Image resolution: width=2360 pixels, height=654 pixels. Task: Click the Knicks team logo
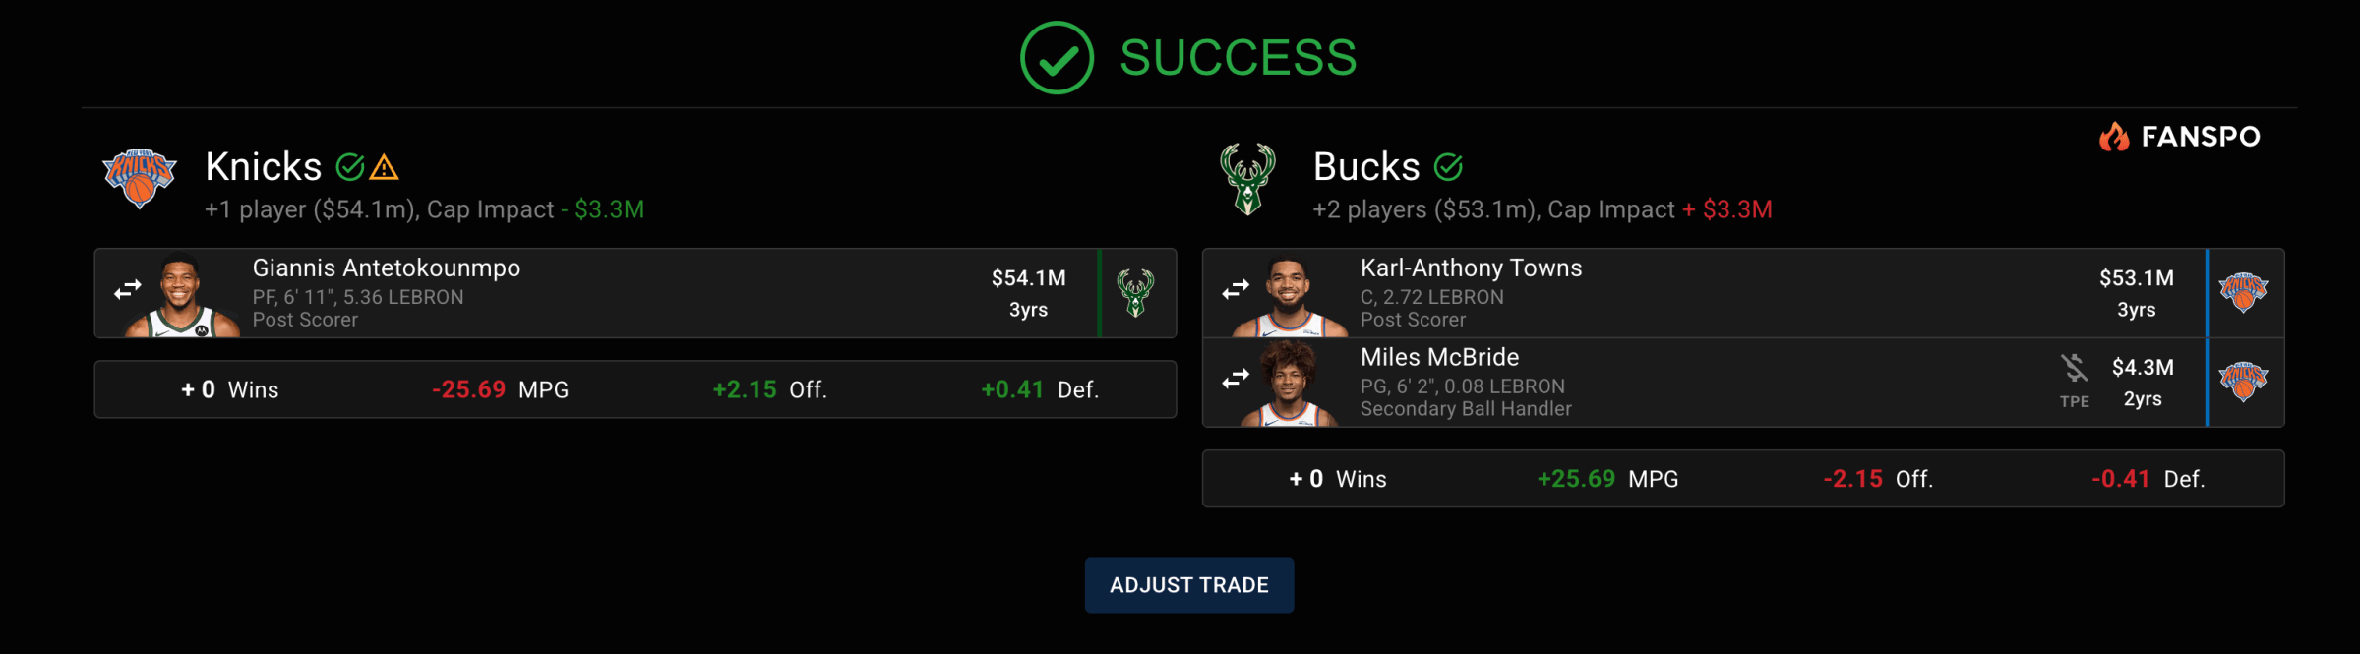[140, 177]
